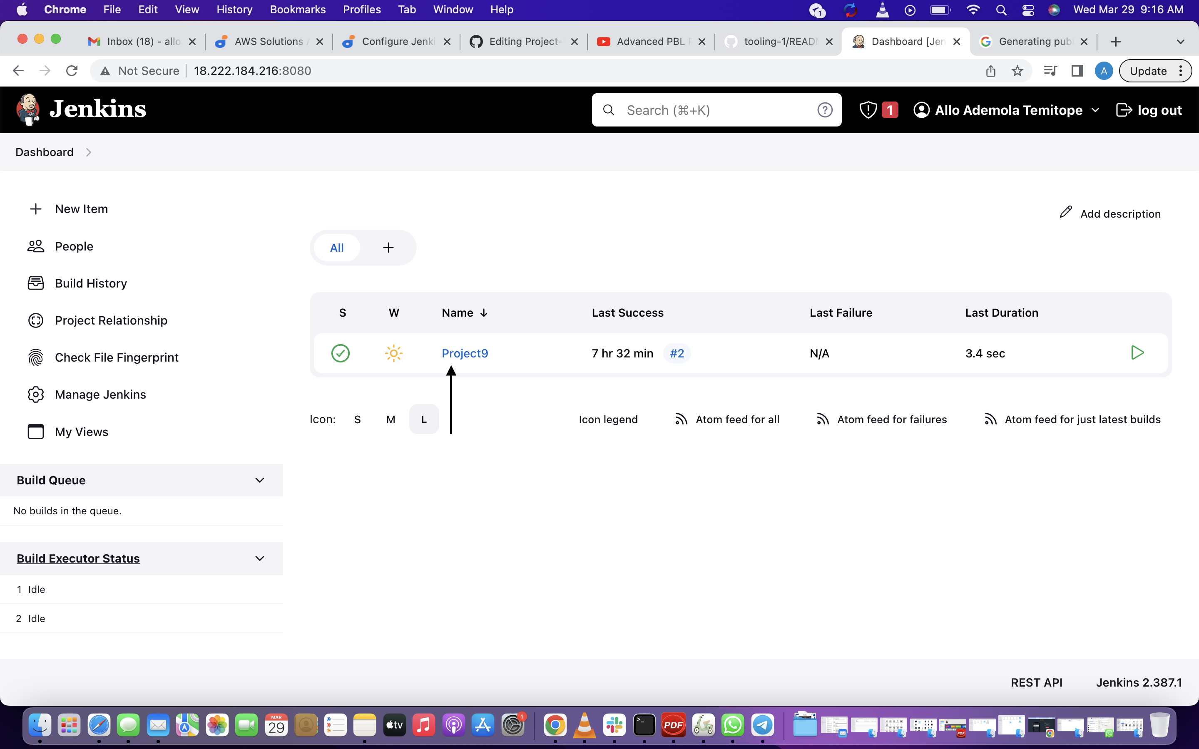Click the Manage Jenkins gear icon

tap(36, 394)
